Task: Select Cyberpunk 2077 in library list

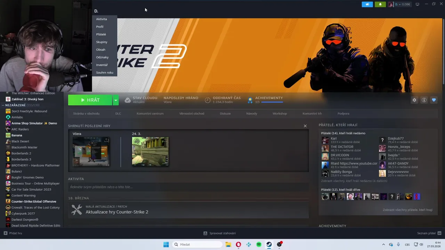Action: (x=23, y=214)
